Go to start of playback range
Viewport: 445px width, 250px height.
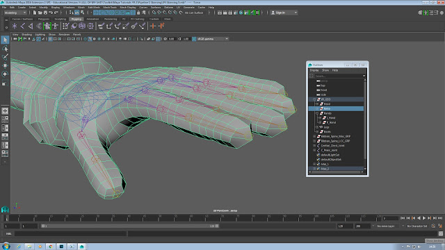[x=403, y=218]
